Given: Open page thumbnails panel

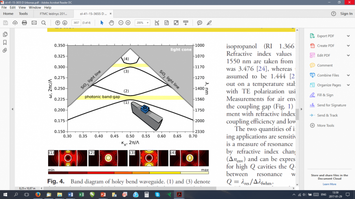Looking at the screenshot, I should 5,34.
